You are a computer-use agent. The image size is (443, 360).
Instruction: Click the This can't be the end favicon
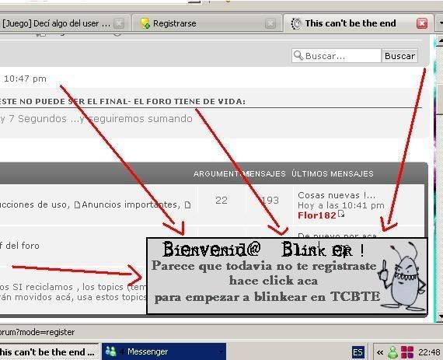tap(296, 23)
